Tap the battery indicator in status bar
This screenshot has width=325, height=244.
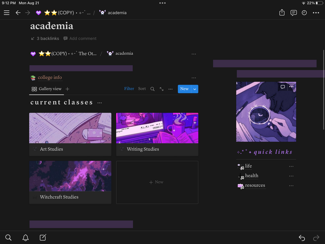point(320,3)
